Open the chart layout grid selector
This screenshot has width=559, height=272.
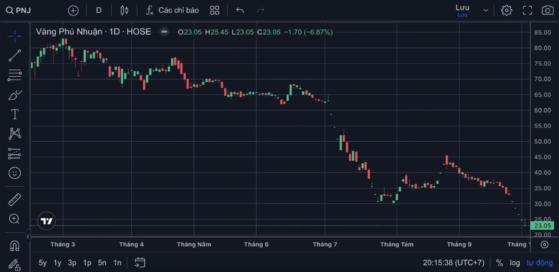[x=214, y=11]
